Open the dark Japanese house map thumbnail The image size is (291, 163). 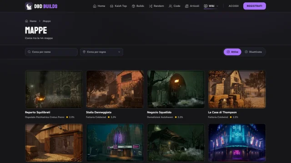(x=176, y=143)
